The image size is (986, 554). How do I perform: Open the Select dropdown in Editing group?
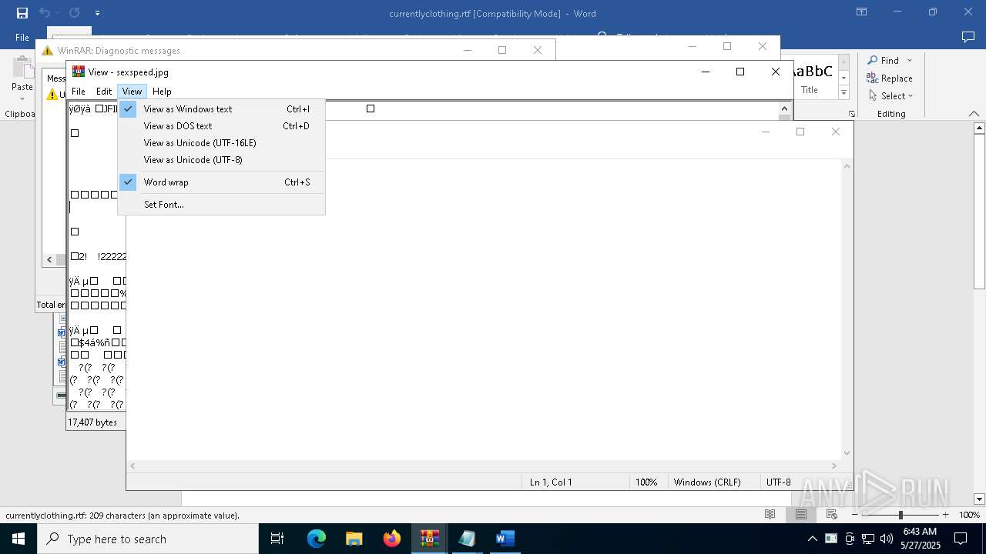tap(891, 95)
